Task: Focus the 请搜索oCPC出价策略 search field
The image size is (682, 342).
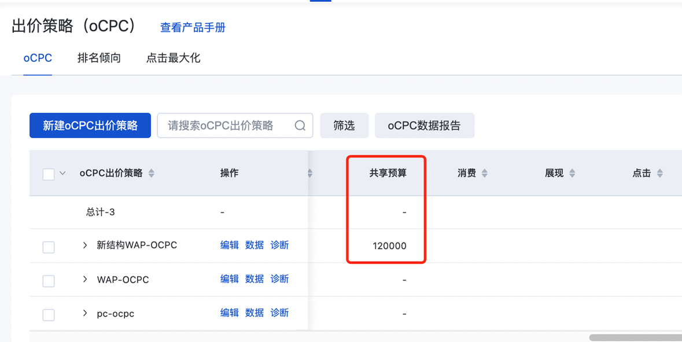Action: coord(235,126)
